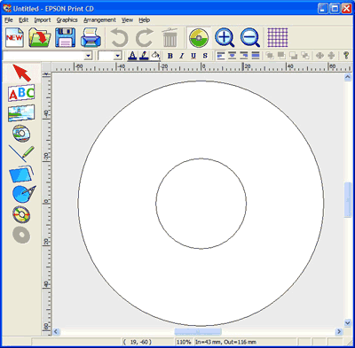Click the In=43 mm, Out=116 mm status text

tap(225, 342)
